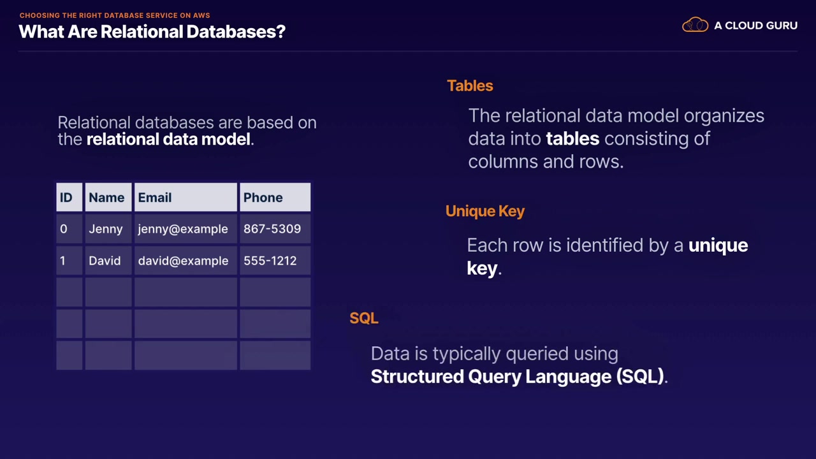This screenshot has width=816, height=459.
Task: Click the "What Are Relational Databases?" slide title
Action: [x=152, y=31]
